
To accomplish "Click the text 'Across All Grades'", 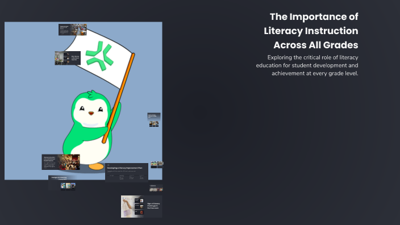I will (x=316, y=45).
